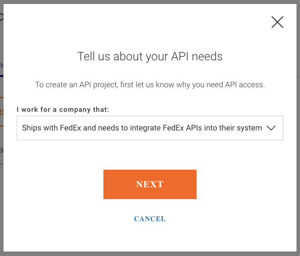Select the 'I work for a company that:' label
The image size is (300, 256).
coord(63,110)
